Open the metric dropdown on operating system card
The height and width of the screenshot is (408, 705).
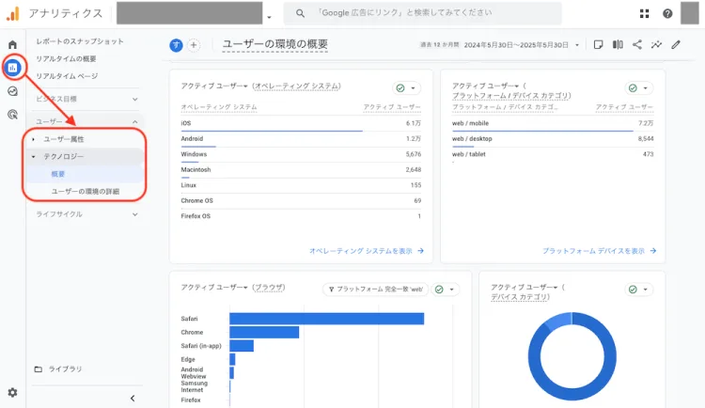246,86
